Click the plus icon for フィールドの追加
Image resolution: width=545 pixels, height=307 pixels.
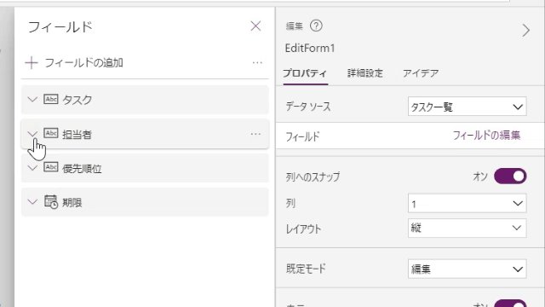tap(32, 63)
